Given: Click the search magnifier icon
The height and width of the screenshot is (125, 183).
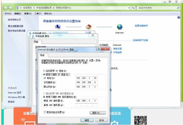Looking at the screenshot, I should tap(178, 8).
